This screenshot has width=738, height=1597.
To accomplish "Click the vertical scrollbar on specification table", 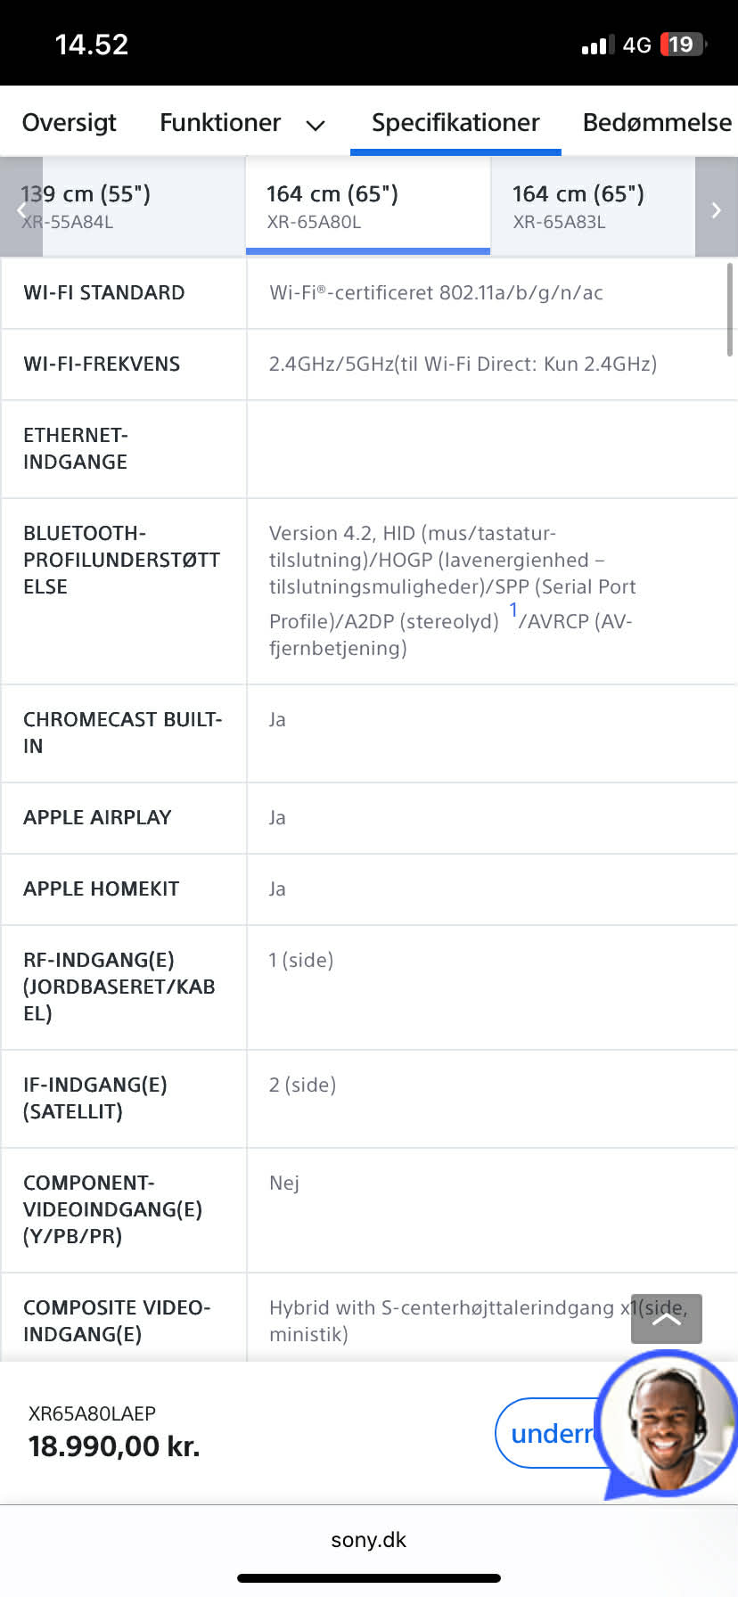I will 731,309.
